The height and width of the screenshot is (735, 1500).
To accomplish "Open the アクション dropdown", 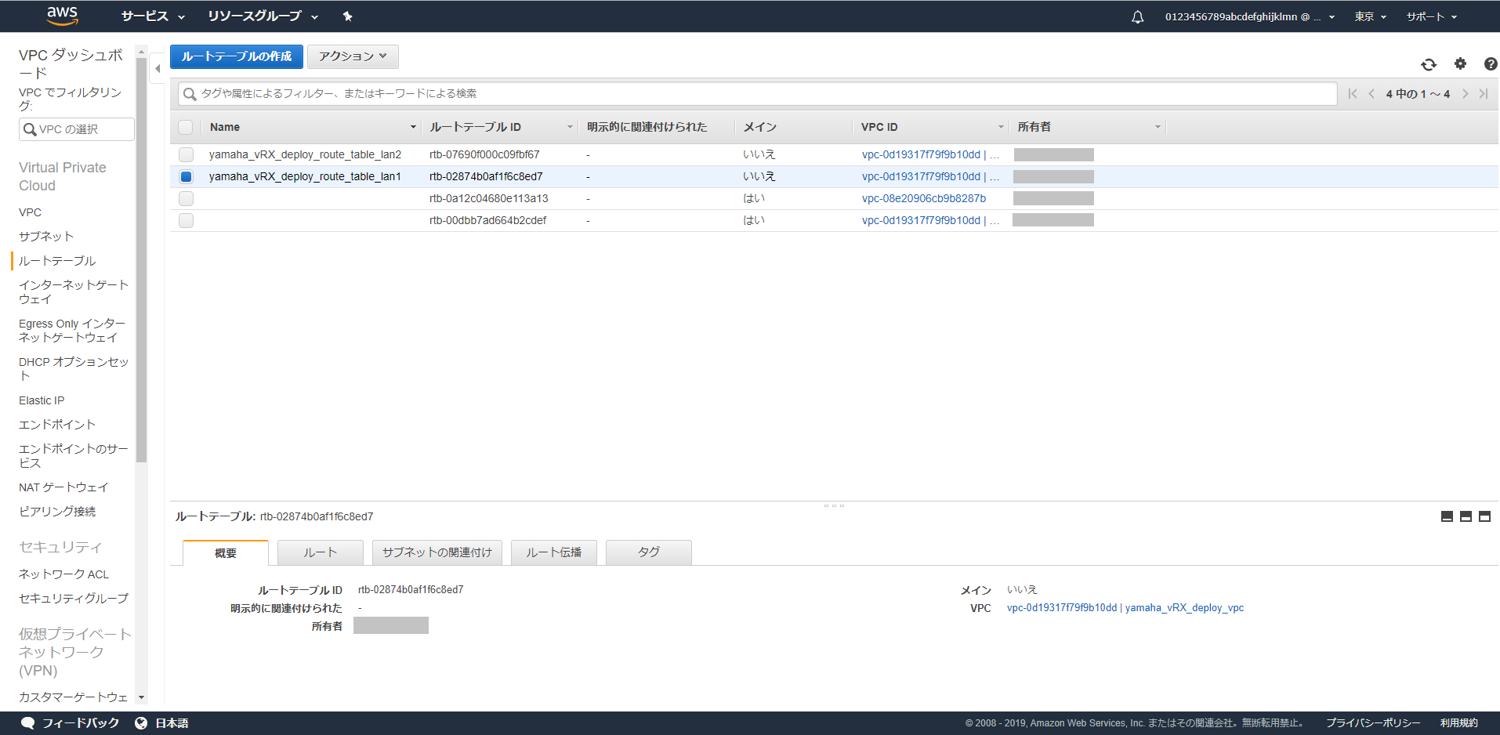I will click(x=353, y=56).
